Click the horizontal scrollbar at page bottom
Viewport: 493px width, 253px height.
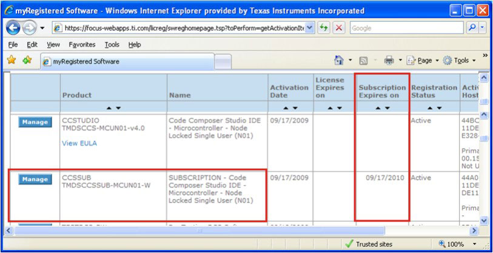pos(243,230)
